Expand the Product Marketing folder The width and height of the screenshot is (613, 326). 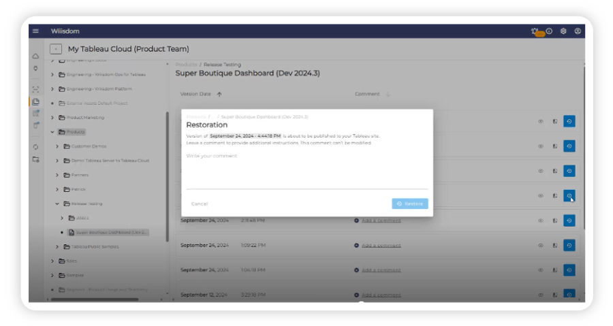[x=52, y=118]
